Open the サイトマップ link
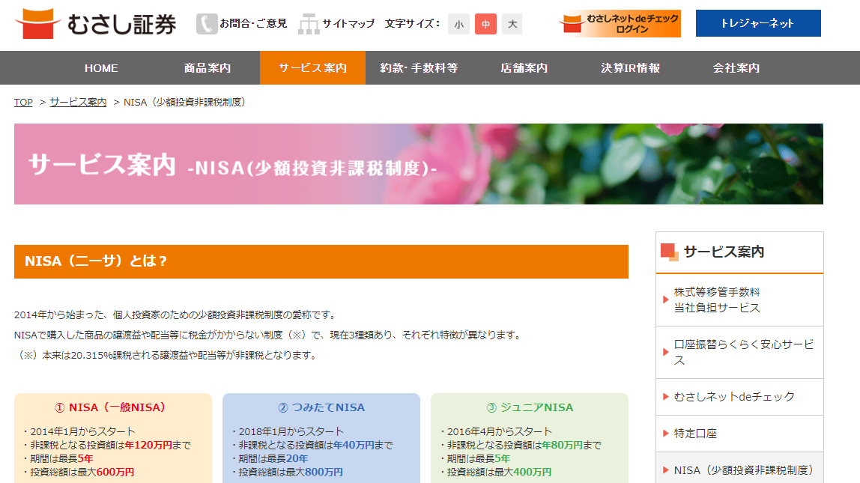Screen dimensions: 860x483 [x=348, y=23]
